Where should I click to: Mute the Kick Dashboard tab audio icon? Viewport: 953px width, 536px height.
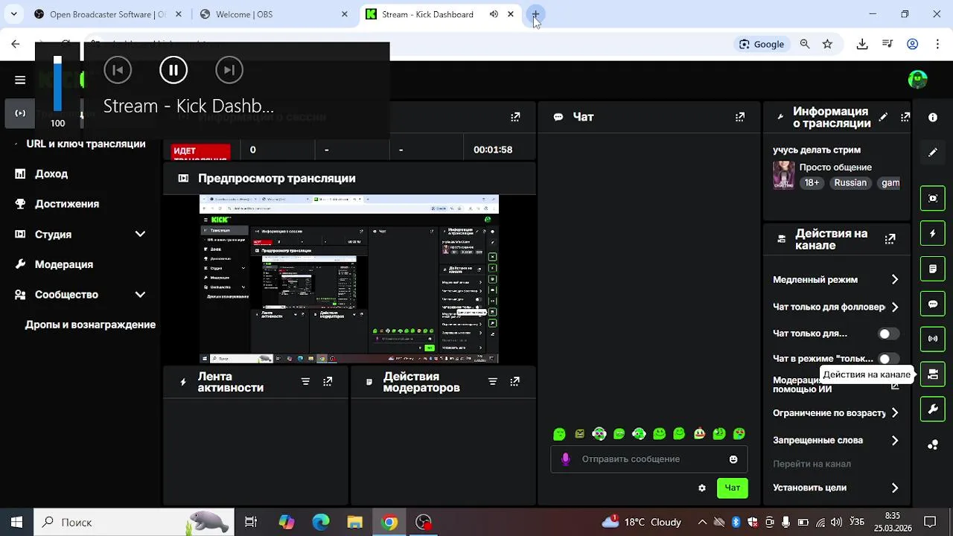pos(494,14)
